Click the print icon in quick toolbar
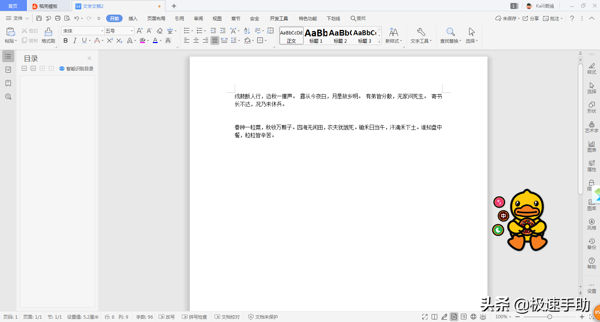 58,18
